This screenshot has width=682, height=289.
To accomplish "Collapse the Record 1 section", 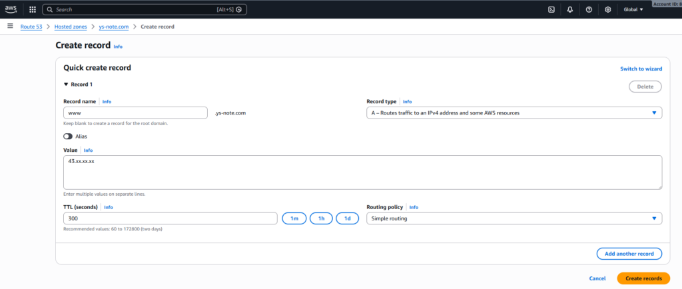I will click(x=66, y=85).
